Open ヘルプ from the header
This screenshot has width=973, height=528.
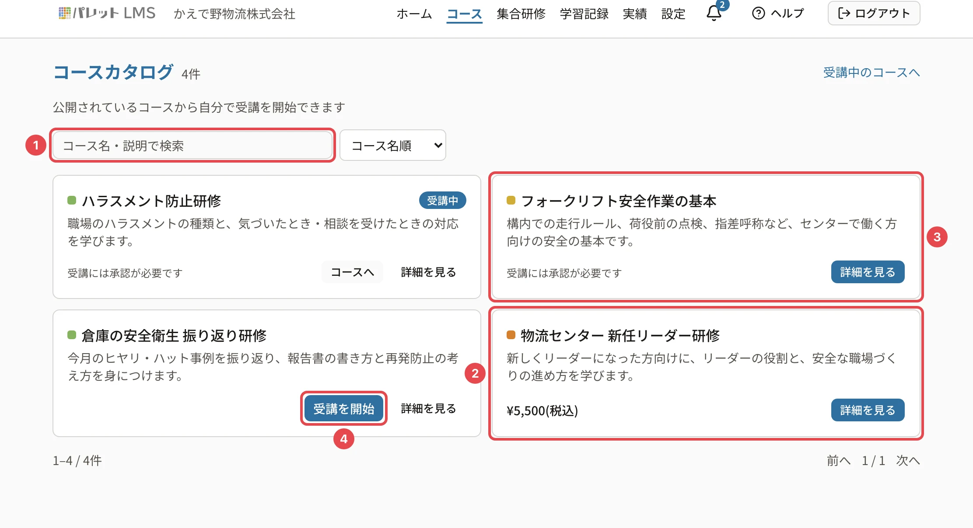click(778, 13)
